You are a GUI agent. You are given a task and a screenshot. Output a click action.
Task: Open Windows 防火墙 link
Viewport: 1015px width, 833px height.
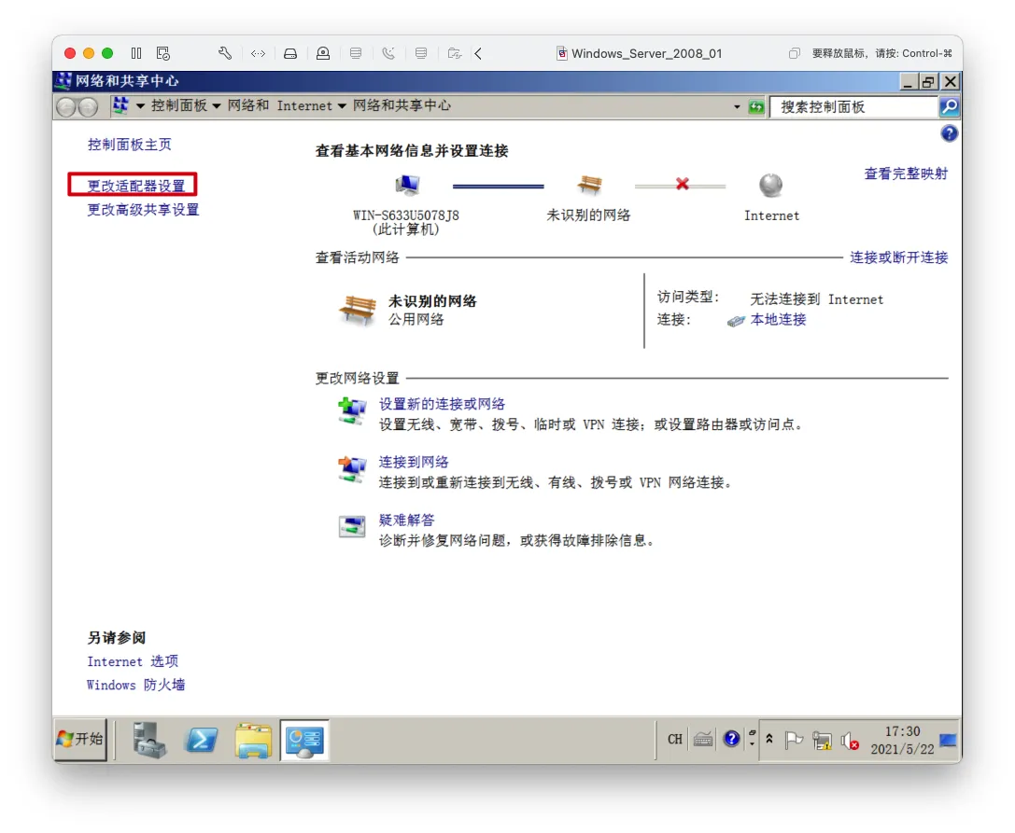[x=136, y=685]
